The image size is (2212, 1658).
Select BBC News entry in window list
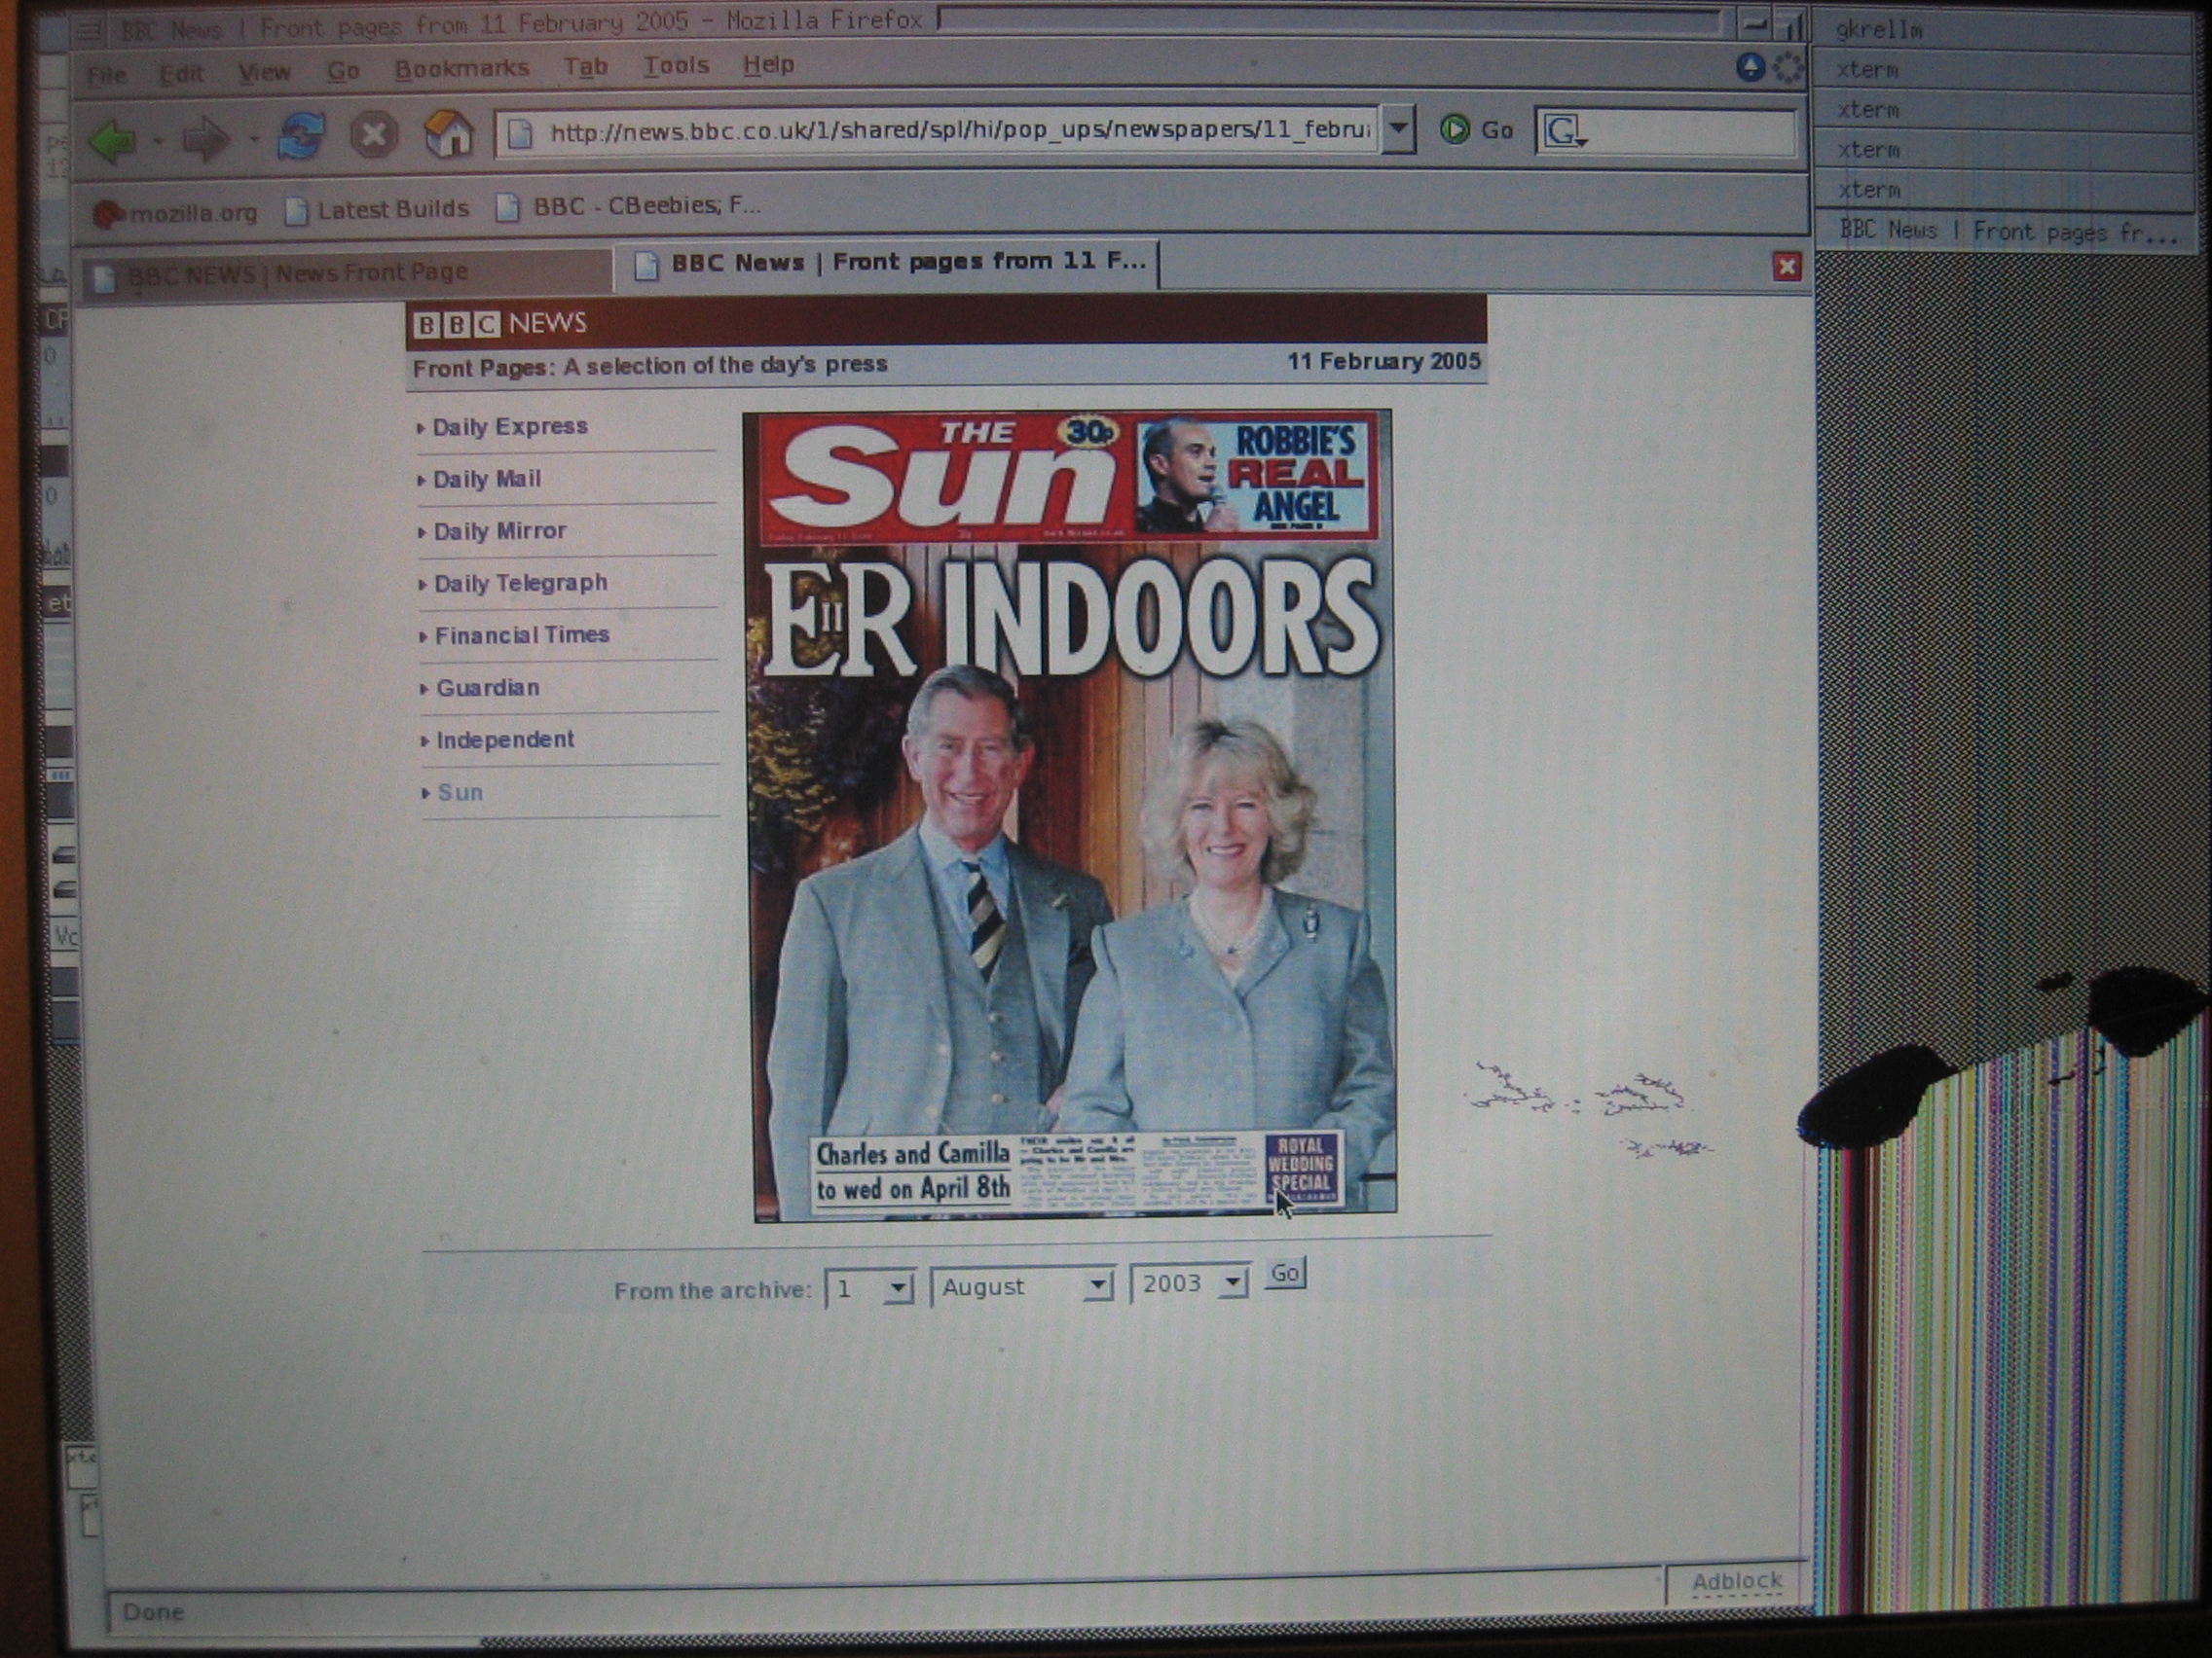[2005, 232]
